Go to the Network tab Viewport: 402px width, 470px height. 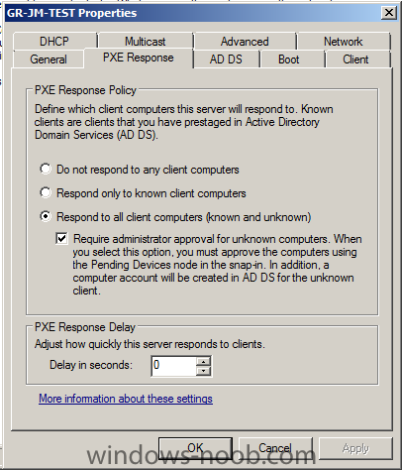click(344, 42)
